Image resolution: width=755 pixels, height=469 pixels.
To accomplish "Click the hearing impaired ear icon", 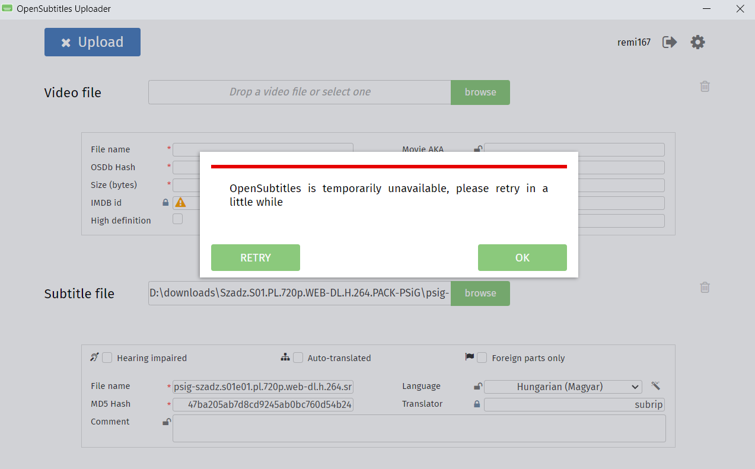I will coord(94,357).
